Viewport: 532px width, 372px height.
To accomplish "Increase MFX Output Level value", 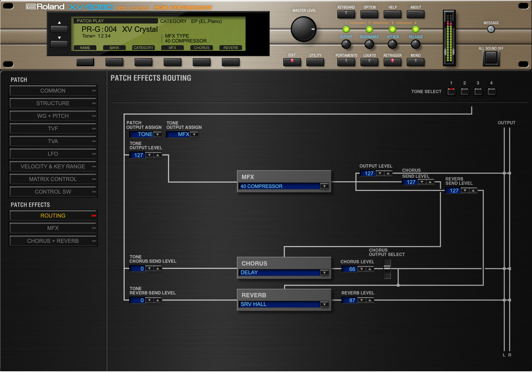I will coord(388,173).
